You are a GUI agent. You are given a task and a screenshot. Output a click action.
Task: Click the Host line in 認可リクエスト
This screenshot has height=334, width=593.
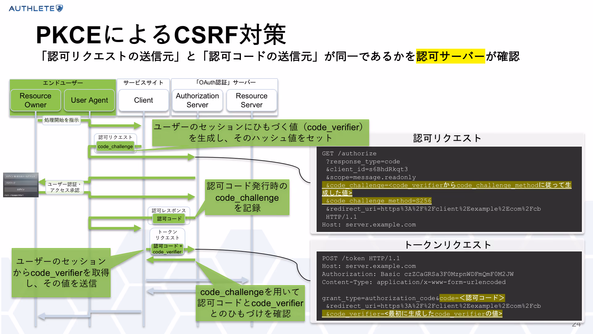pos(369,225)
